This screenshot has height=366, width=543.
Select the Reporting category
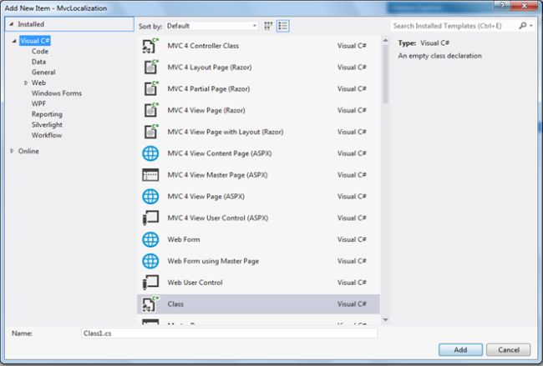click(x=47, y=114)
